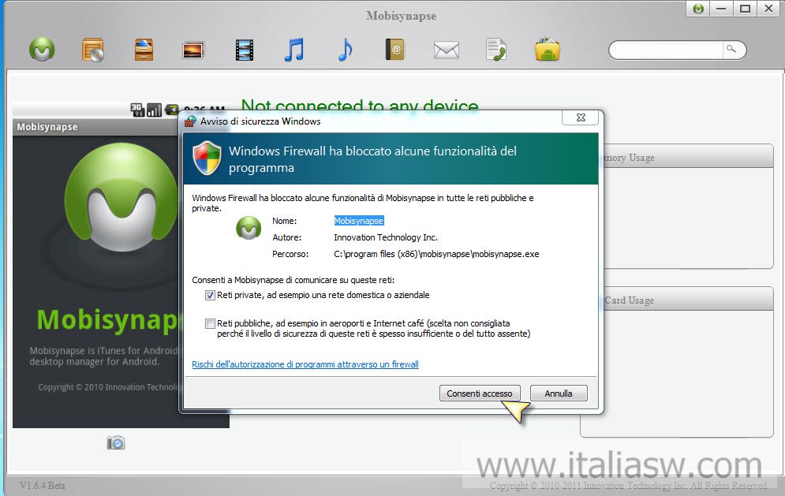Click the Annulla button
Screen dimensions: 785x496
(x=559, y=393)
